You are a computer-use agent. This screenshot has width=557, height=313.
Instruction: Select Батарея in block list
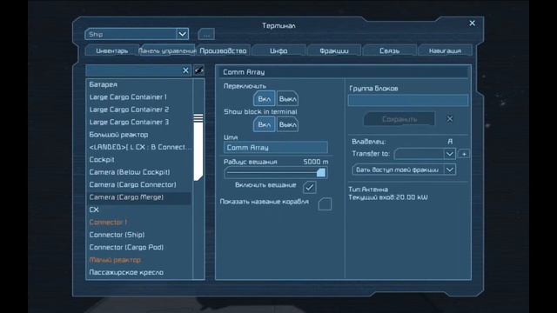tap(138, 84)
